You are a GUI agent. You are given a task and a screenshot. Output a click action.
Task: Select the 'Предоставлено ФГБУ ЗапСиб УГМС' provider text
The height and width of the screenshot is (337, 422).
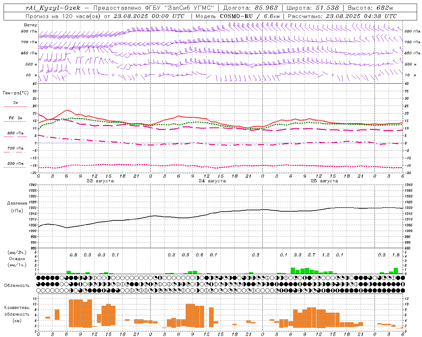[x=154, y=8]
